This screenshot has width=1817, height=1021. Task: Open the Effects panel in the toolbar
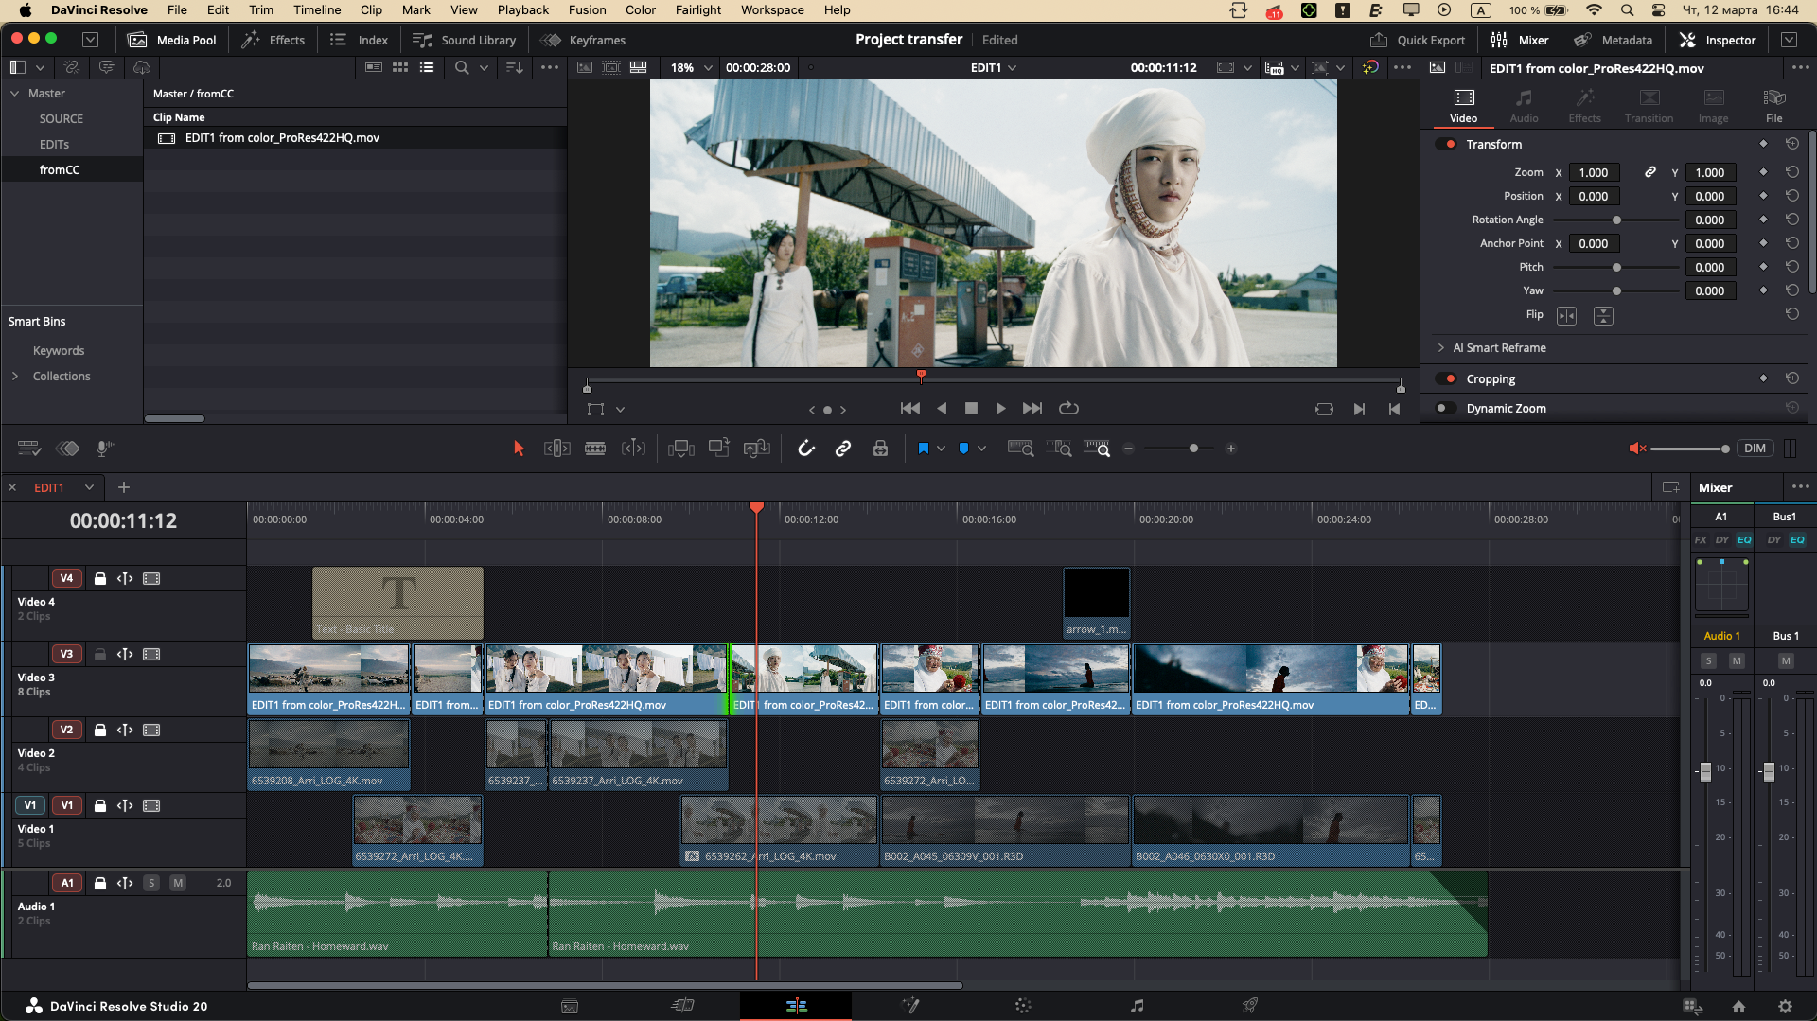273,40
